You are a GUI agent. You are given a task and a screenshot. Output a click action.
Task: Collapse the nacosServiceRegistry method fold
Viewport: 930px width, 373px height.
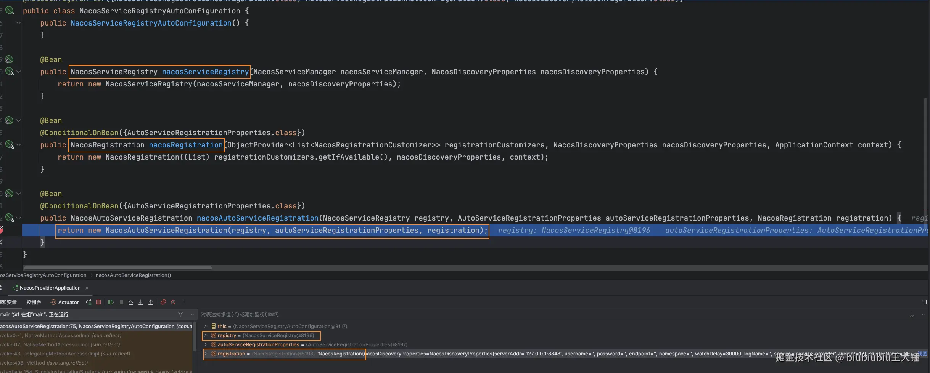click(18, 72)
